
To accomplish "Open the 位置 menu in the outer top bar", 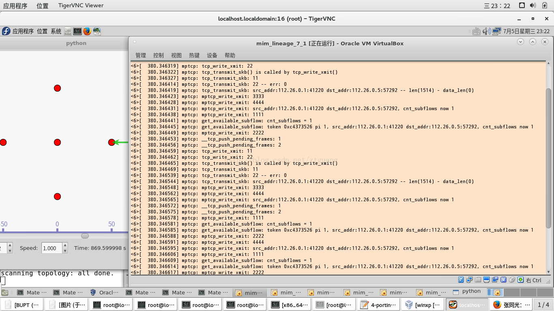I will pos(43,6).
